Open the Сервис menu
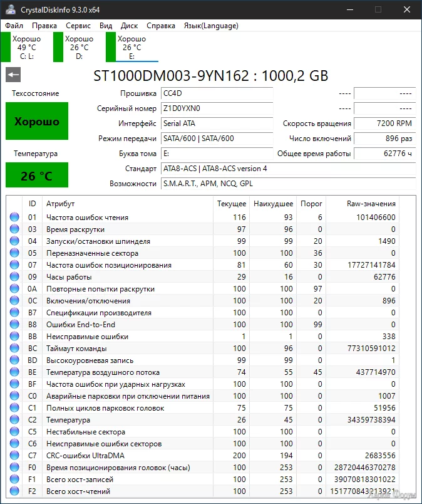This screenshot has height=504, width=422. point(78,26)
